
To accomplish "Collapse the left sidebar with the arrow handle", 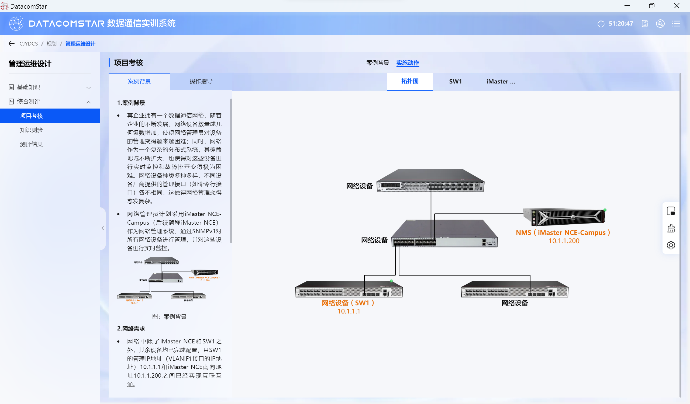I will coord(103,228).
